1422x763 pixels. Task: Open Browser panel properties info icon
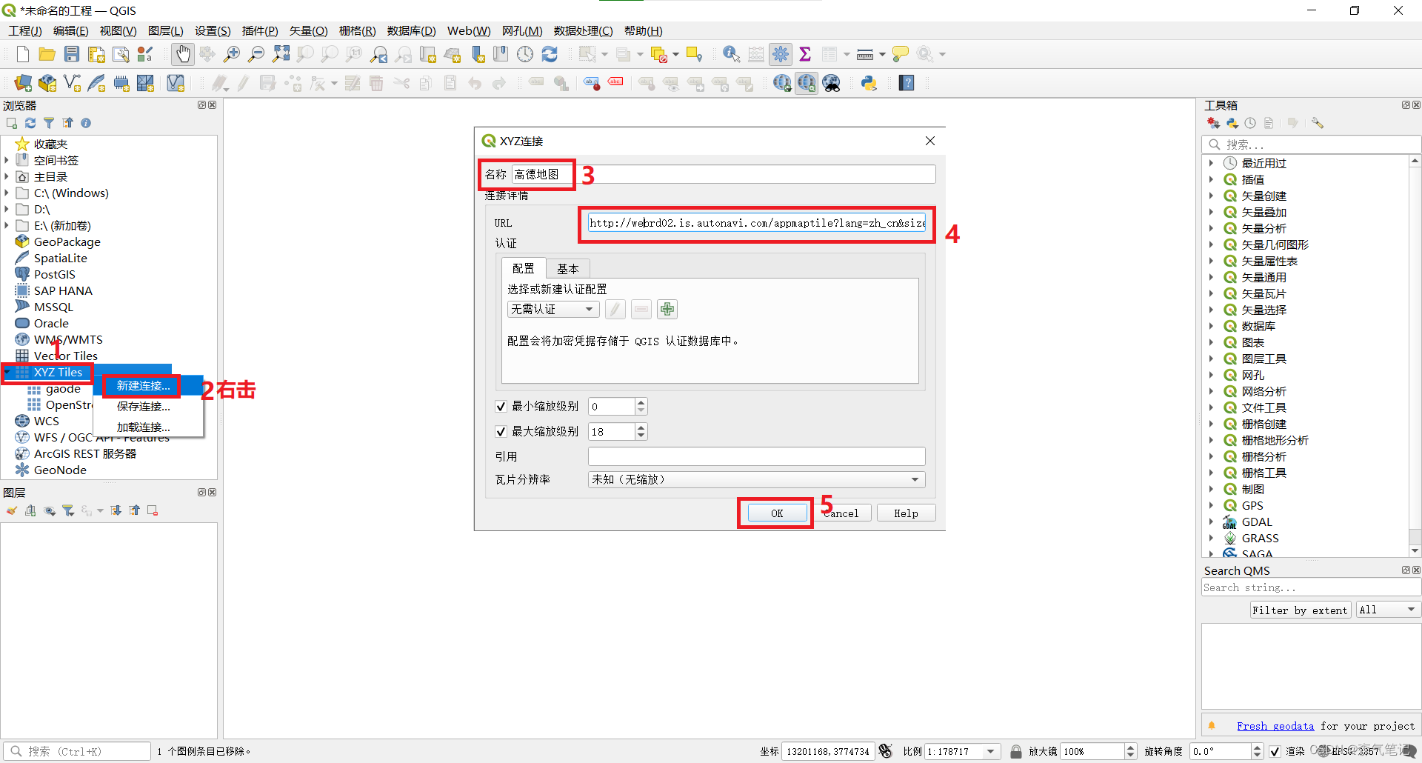(x=86, y=123)
